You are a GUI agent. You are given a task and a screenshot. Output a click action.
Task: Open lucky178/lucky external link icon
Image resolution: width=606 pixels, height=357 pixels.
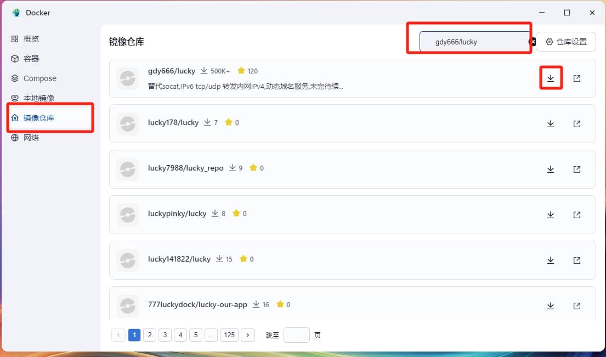(576, 123)
